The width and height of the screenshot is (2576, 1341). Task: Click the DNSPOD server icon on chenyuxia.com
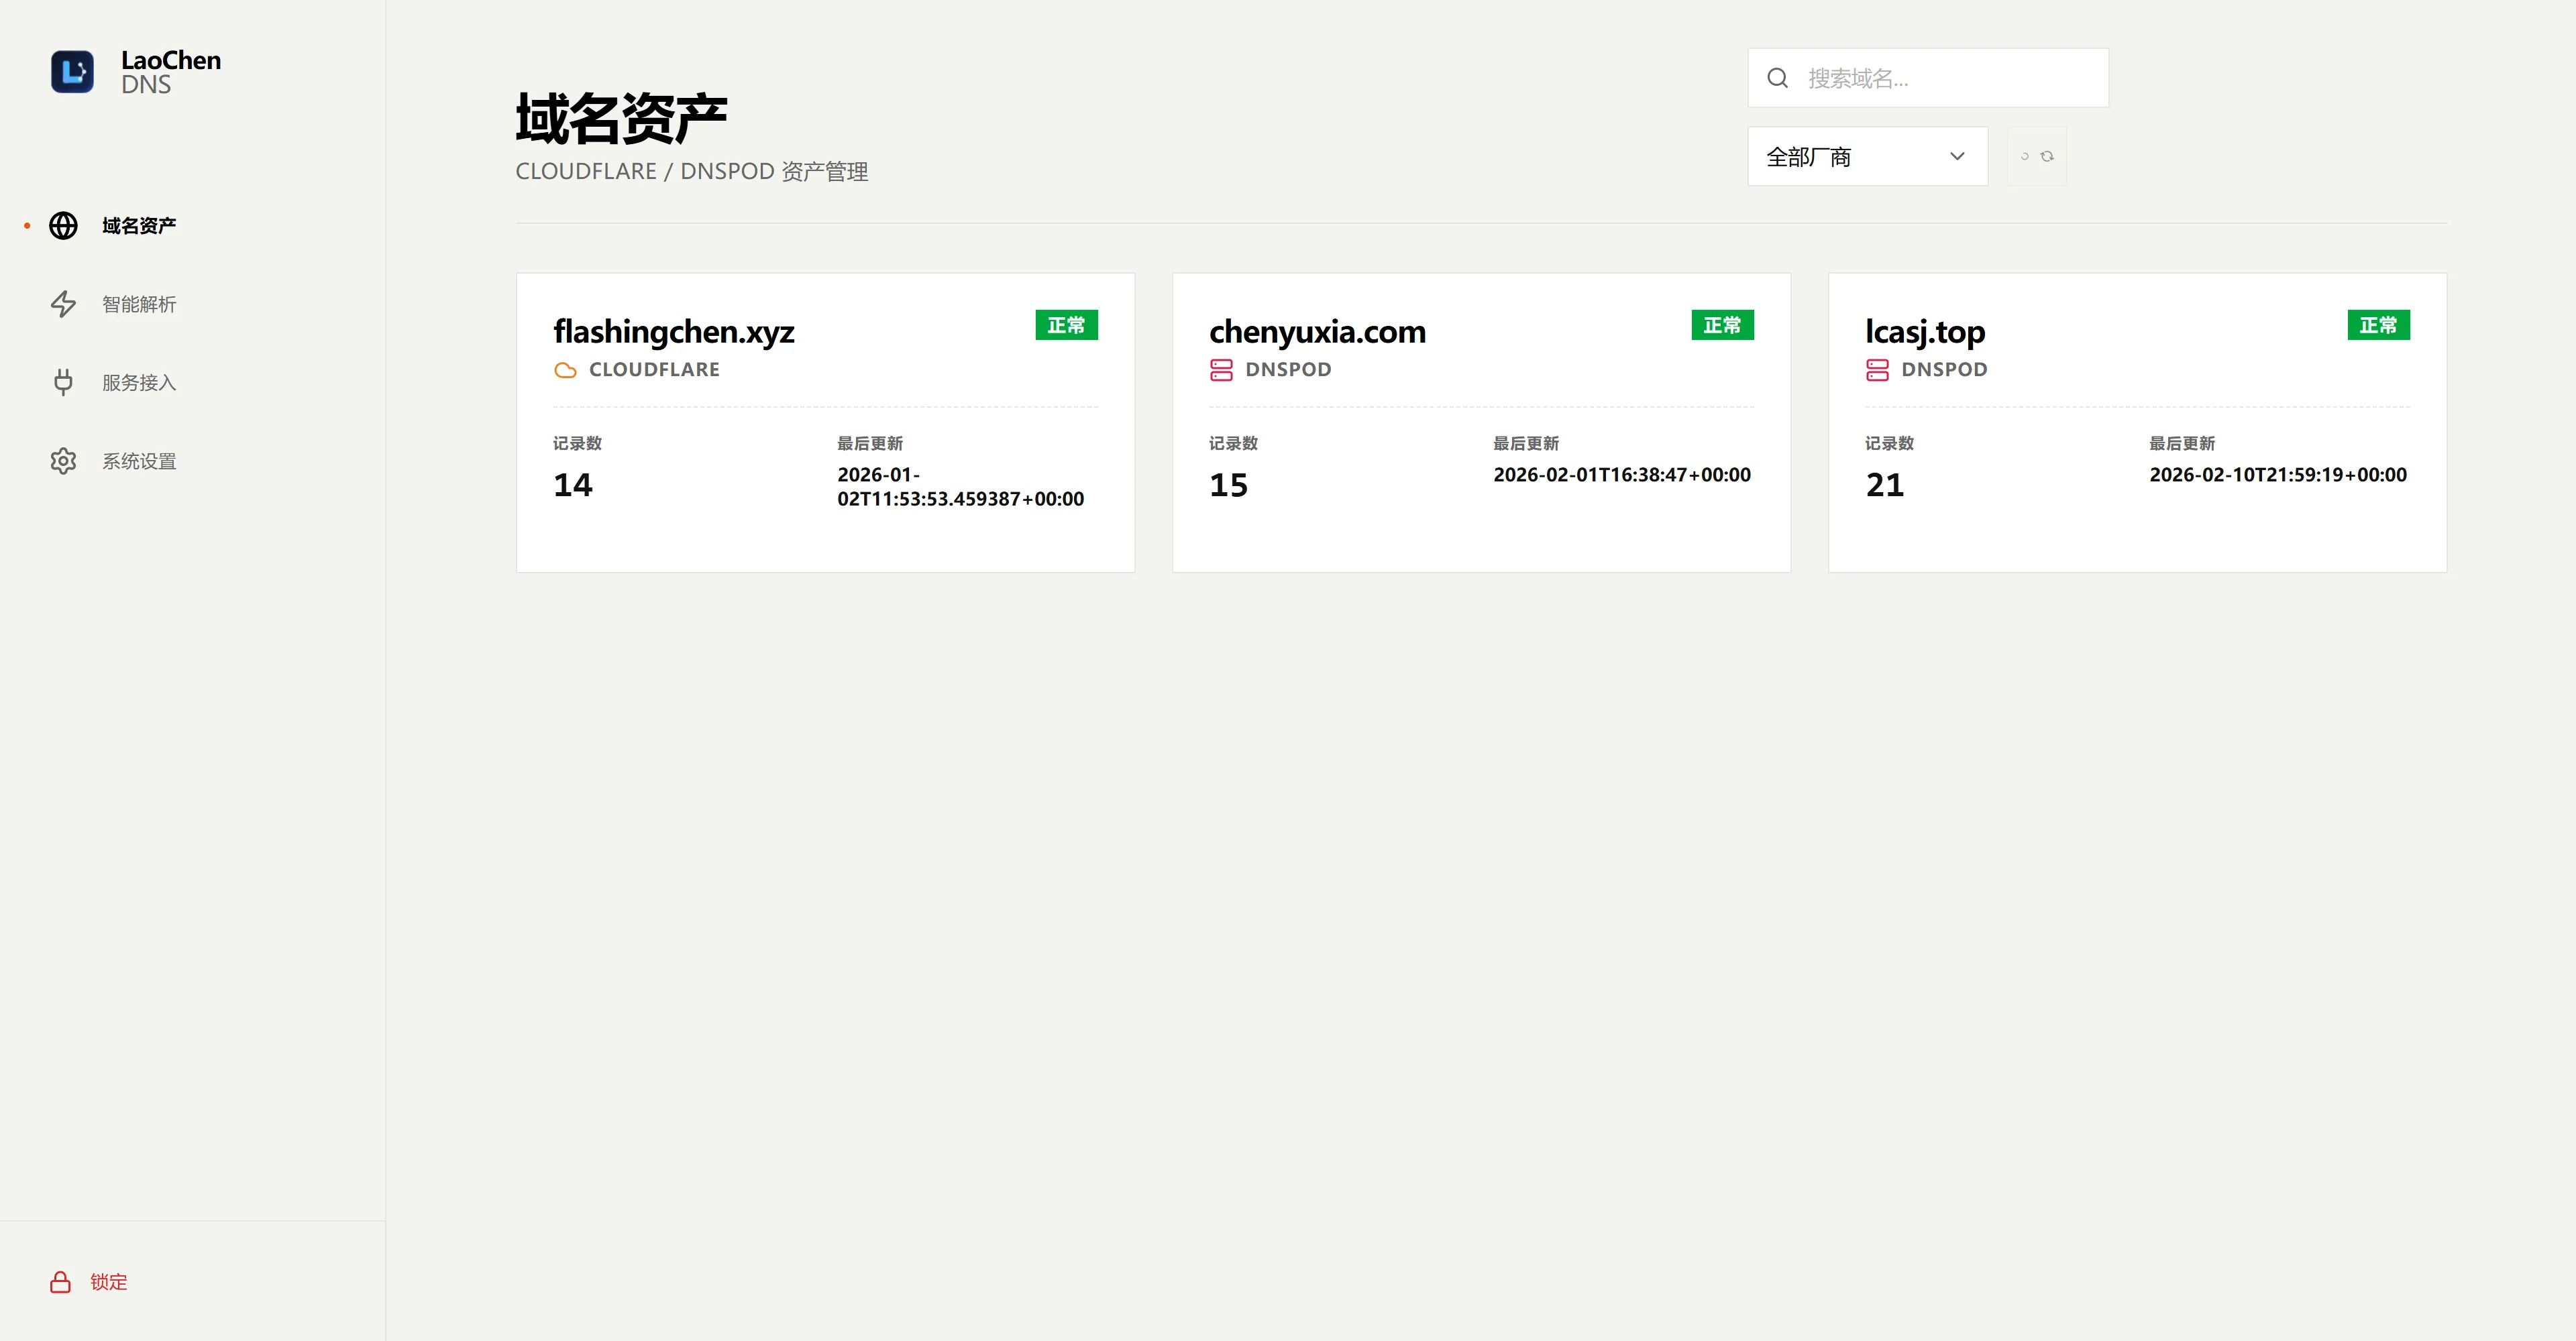click(x=1221, y=369)
